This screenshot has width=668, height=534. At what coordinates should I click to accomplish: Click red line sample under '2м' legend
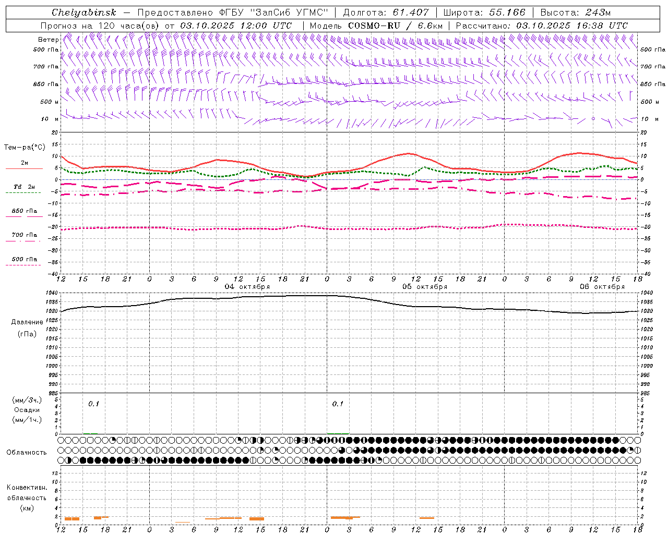coord(24,168)
